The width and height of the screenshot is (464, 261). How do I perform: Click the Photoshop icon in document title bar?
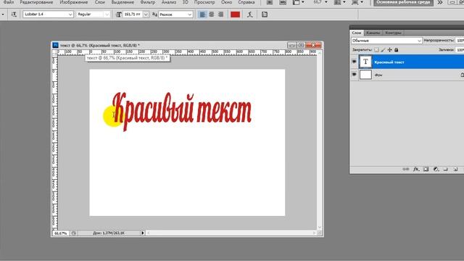coord(55,45)
